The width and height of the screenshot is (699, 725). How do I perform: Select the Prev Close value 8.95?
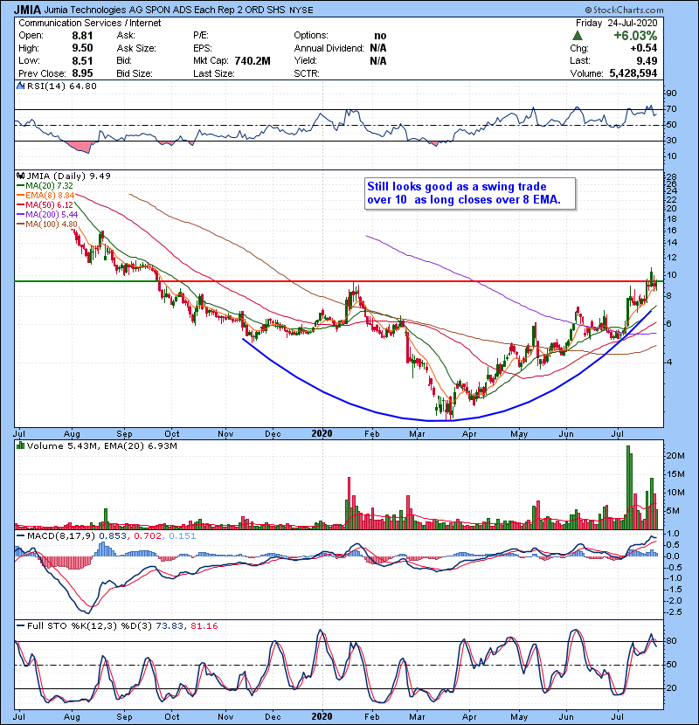coord(82,73)
